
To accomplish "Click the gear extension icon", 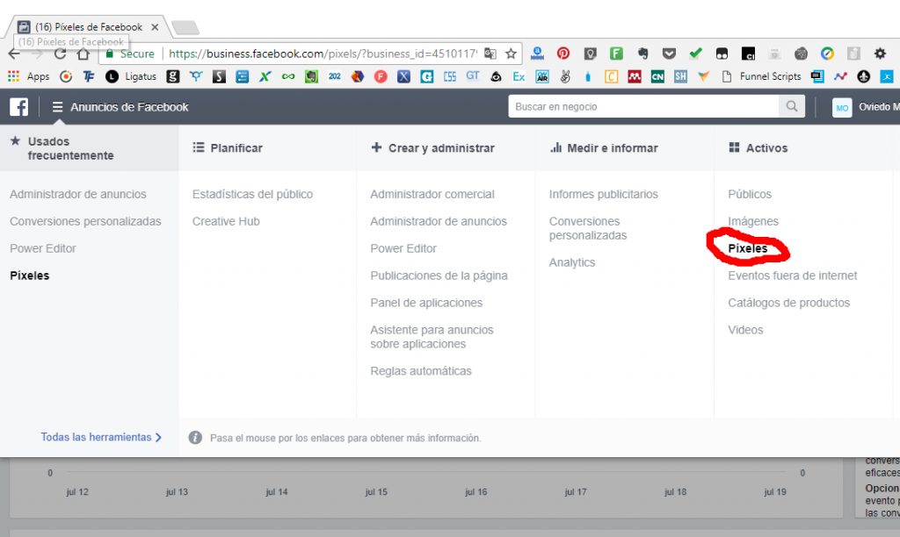I will (x=880, y=54).
